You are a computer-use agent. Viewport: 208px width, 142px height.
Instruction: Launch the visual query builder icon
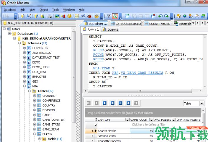tap(29, 16)
